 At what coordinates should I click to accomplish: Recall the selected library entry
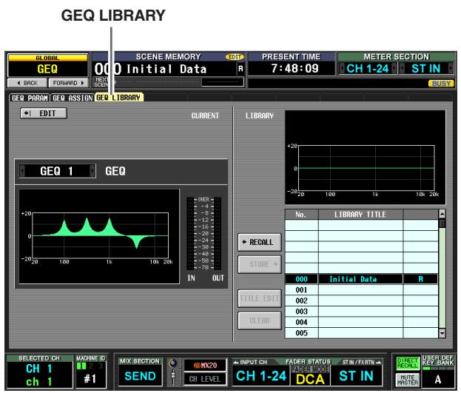(259, 242)
